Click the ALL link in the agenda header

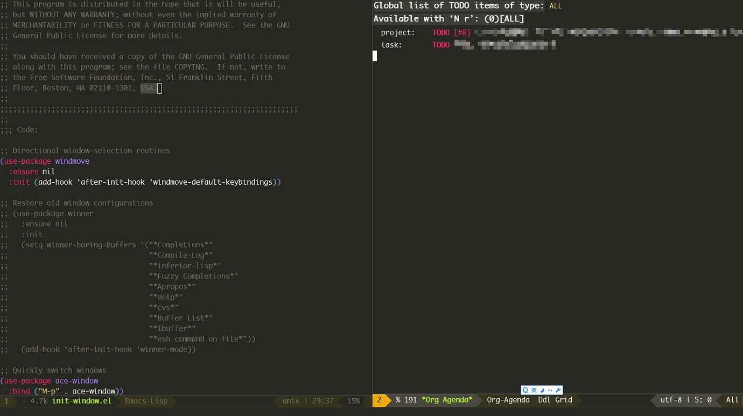click(x=555, y=5)
